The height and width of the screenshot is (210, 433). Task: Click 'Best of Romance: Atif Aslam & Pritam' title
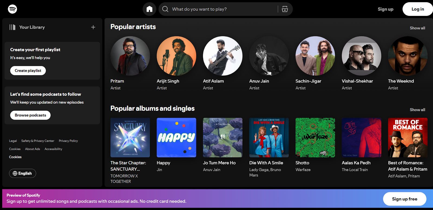408,166
